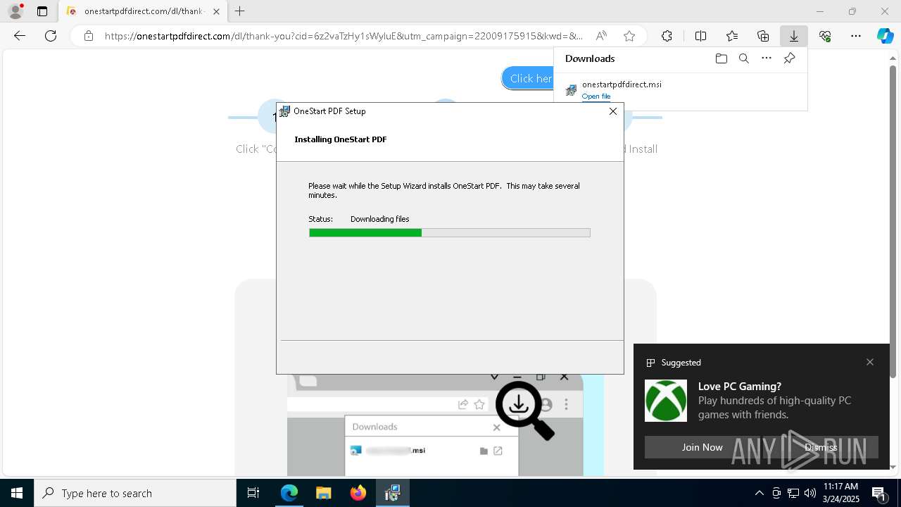Open tab actions menu icon
Screen dimensions: 901x507
click(42, 11)
